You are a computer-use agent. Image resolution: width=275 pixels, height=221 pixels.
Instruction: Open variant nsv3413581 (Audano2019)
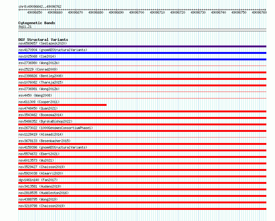click(40, 186)
